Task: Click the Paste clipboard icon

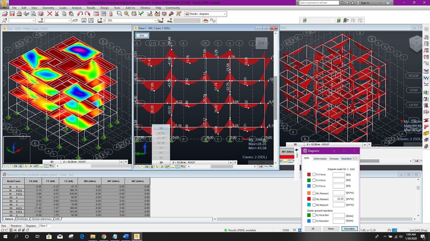Action: 71,14
